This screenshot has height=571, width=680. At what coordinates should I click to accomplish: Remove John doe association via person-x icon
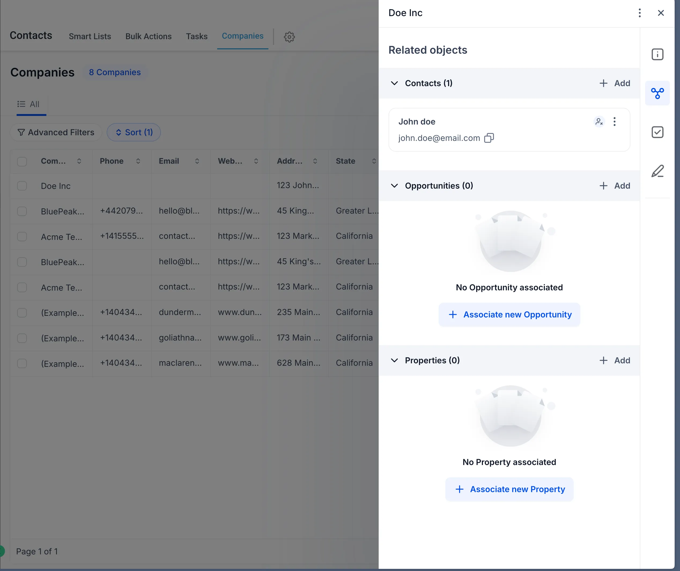(599, 122)
